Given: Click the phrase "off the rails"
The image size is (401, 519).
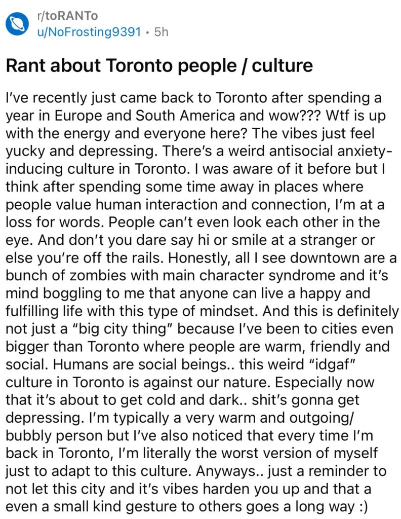Looking at the screenshot, I should (139, 257).
